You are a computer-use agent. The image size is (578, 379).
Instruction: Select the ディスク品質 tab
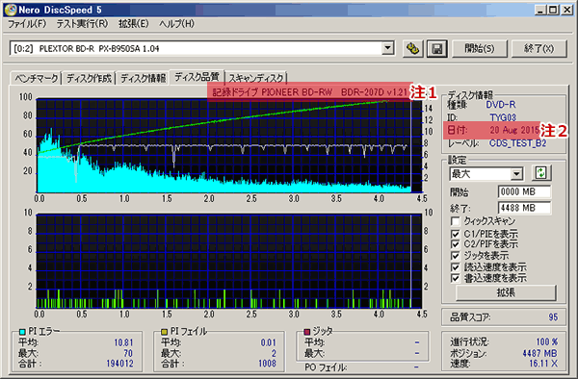tap(197, 77)
